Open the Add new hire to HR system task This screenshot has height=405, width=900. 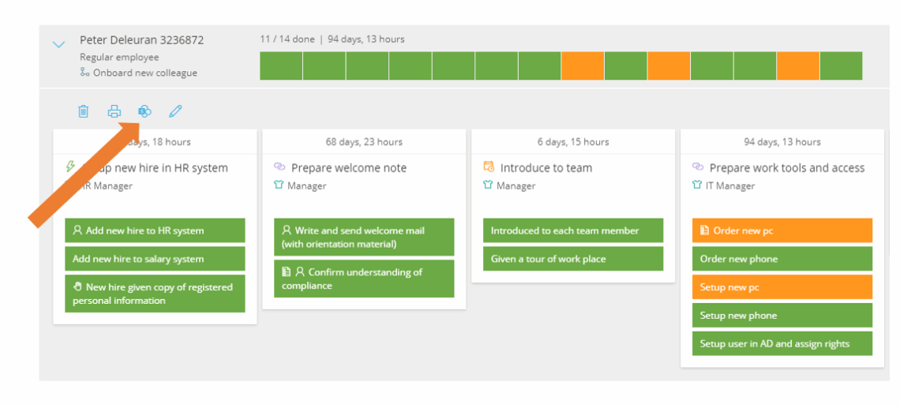[155, 231]
